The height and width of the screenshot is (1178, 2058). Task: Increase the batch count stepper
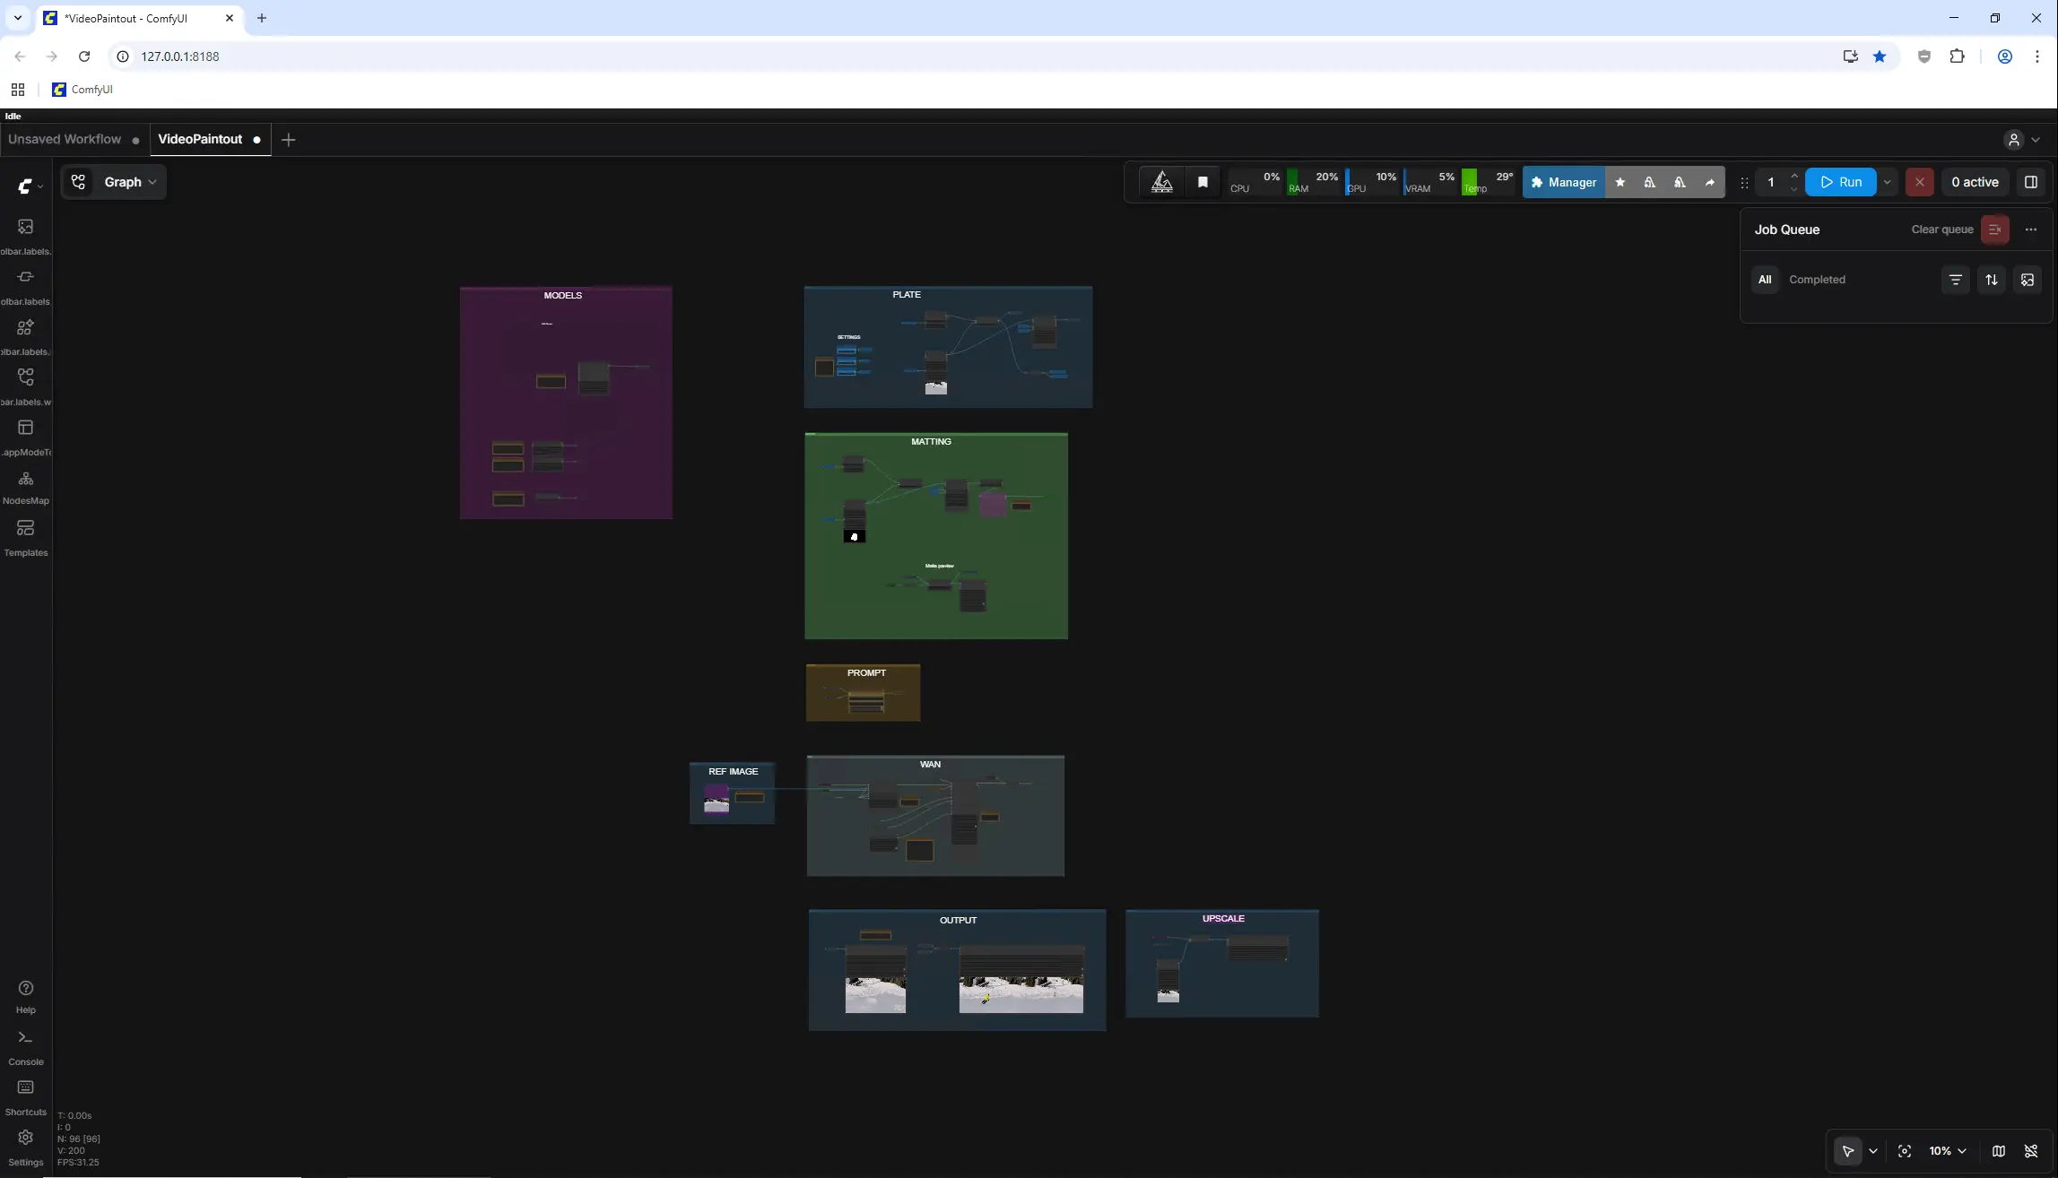point(1793,176)
